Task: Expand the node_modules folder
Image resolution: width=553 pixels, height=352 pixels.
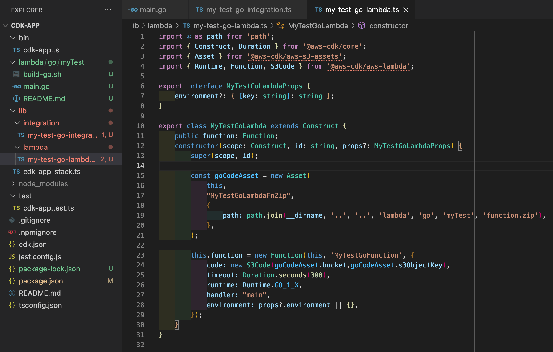Action: (x=13, y=184)
